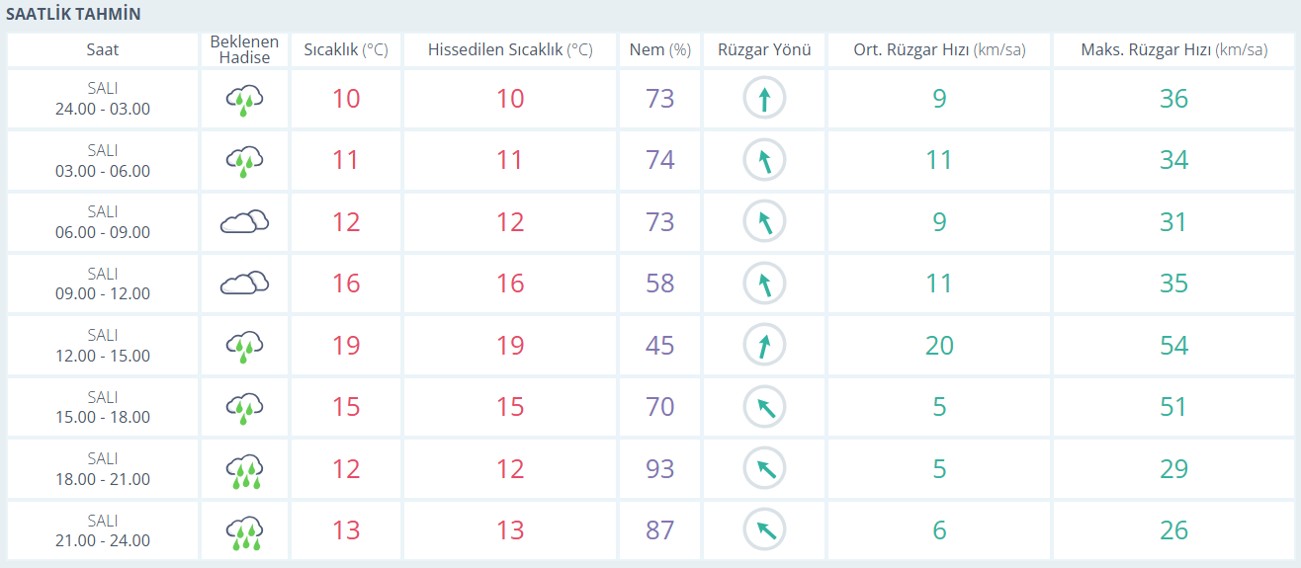This screenshot has height=568, width=1301.
Task: Click wind direction arrow in 21.00 - 24.00 row
Action: tap(763, 530)
